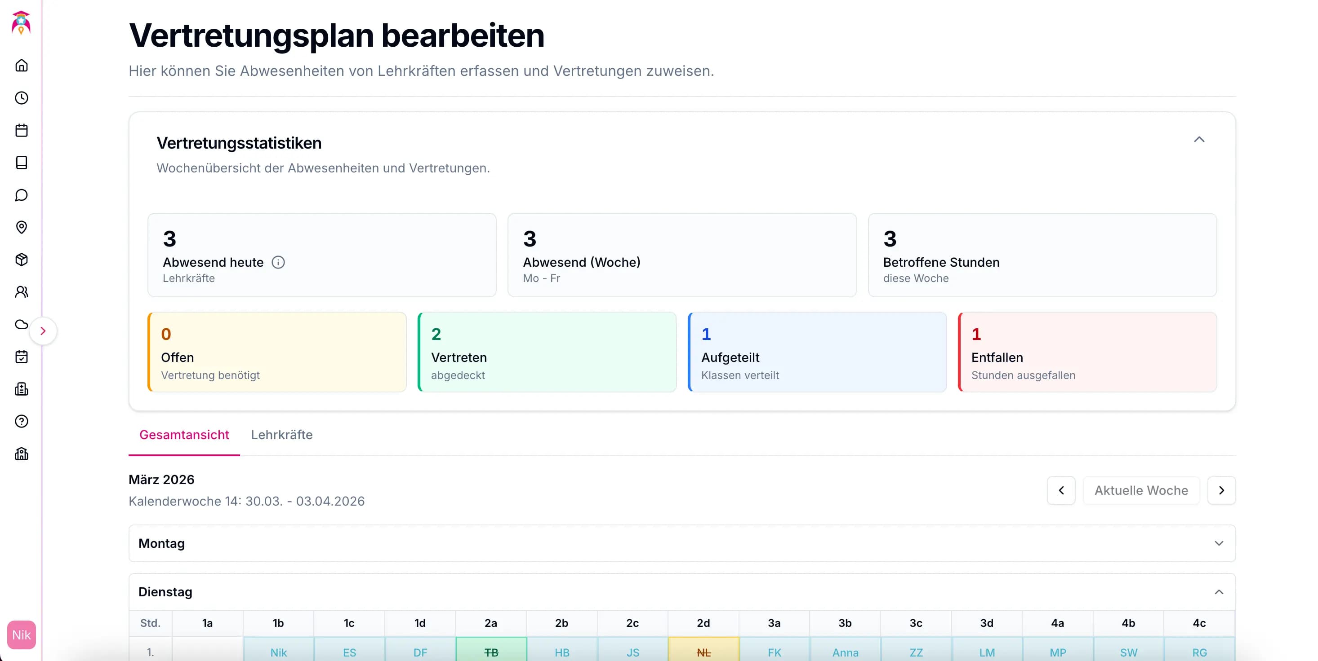Open the calendar icon in the sidebar

pyautogui.click(x=22, y=130)
